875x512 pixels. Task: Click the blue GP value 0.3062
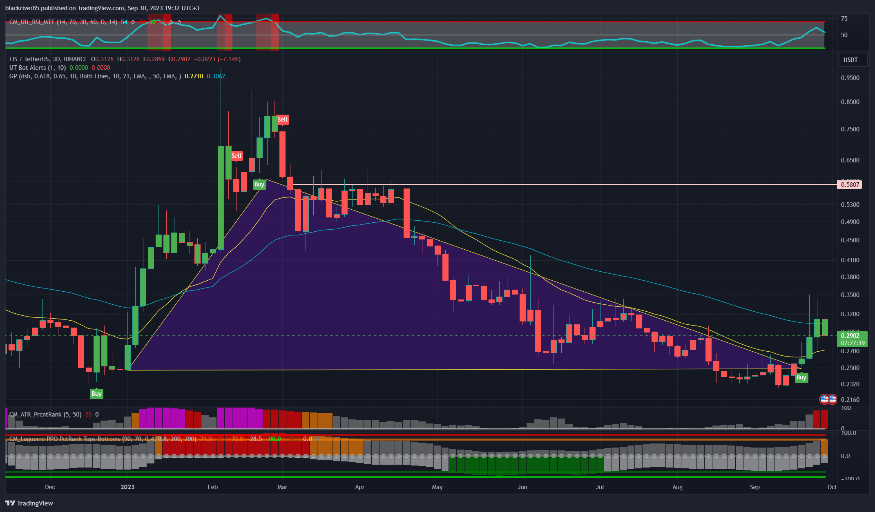coord(216,76)
